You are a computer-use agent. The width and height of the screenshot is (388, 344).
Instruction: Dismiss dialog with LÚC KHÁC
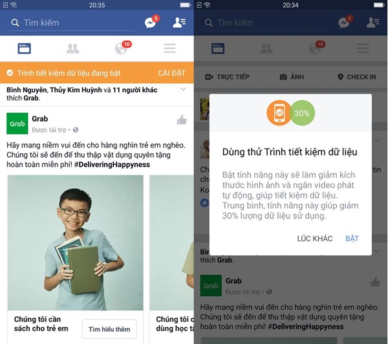coord(315,239)
